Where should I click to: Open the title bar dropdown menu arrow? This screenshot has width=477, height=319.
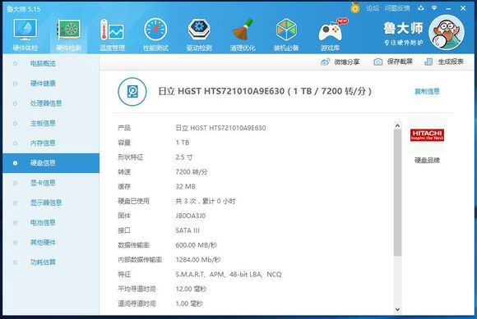(x=434, y=8)
